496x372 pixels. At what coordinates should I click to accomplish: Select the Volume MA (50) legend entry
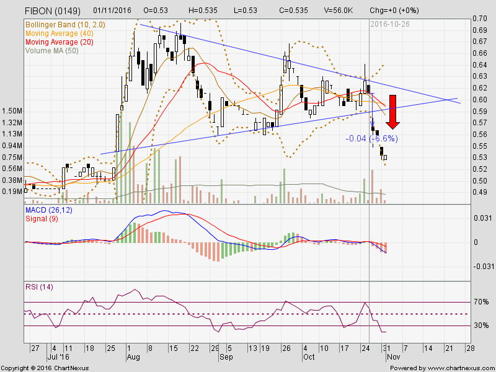pyautogui.click(x=51, y=50)
